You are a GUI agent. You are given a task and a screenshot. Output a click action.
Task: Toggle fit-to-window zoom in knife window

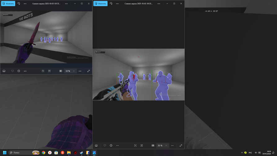[x=60, y=71]
